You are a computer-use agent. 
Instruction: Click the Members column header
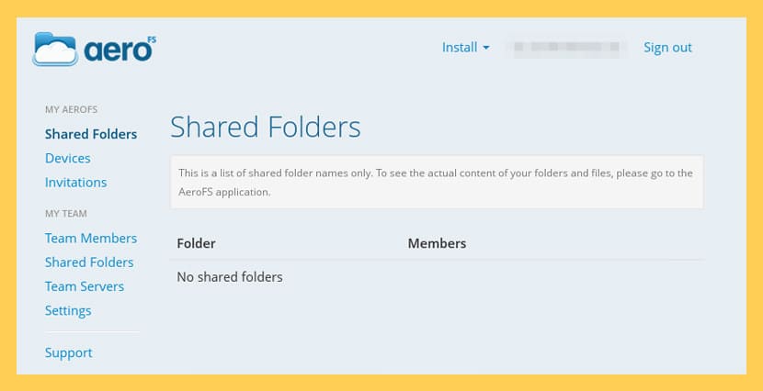point(437,243)
